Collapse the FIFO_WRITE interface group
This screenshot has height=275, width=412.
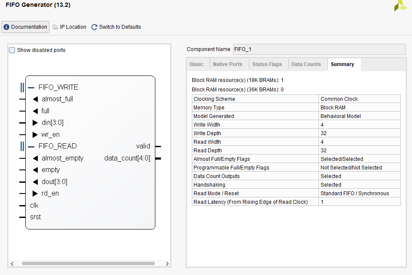(31, 88)
